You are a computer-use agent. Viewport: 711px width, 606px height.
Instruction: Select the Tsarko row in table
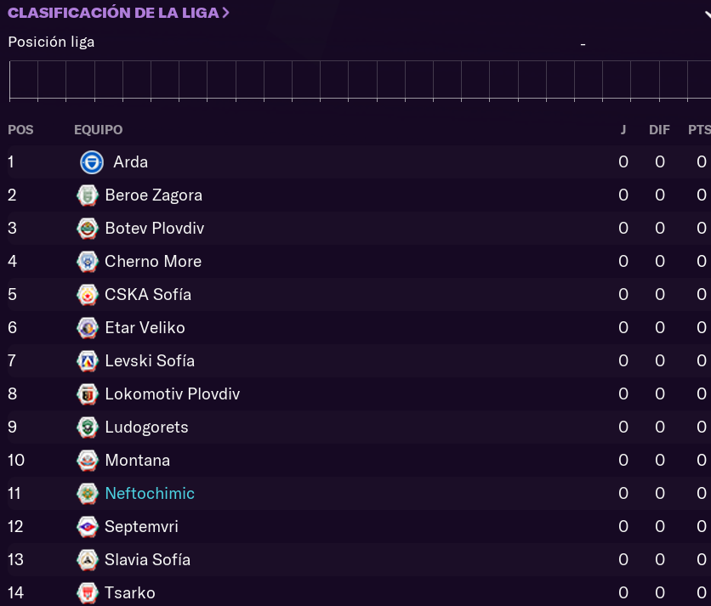(x=340, y=593)
